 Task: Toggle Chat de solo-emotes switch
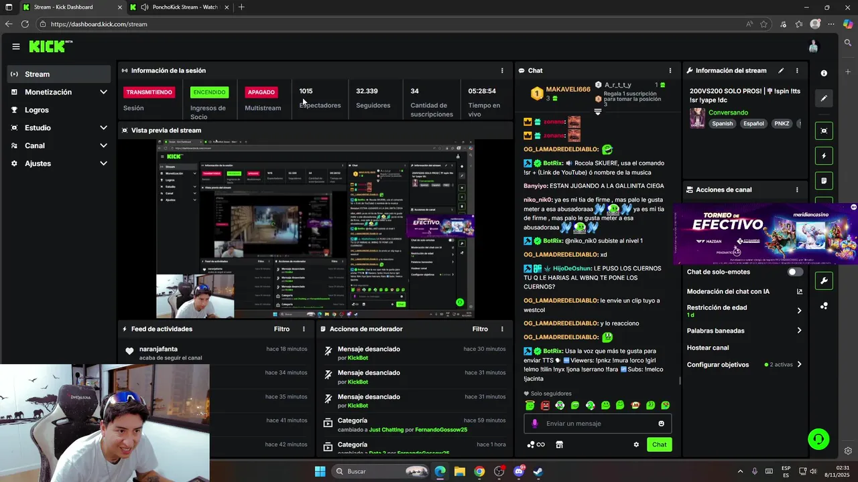(x=794, y=272)
